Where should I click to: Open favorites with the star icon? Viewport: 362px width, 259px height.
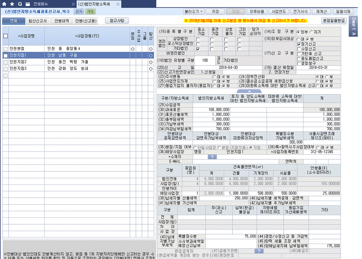pos(12,4)
